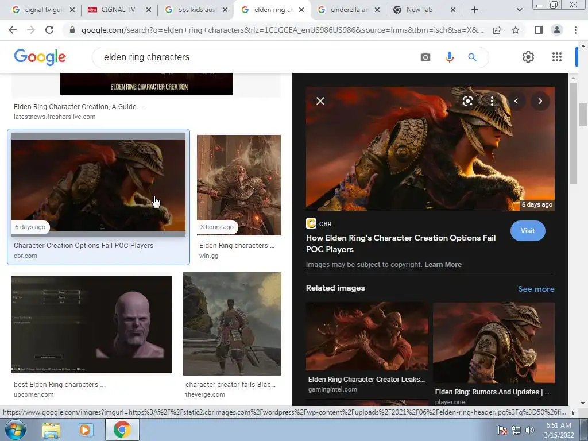Image resolution: width=588 pixels, height=441 pixels.
Task: Go to the Google home logo
Action: pos(40,57)
